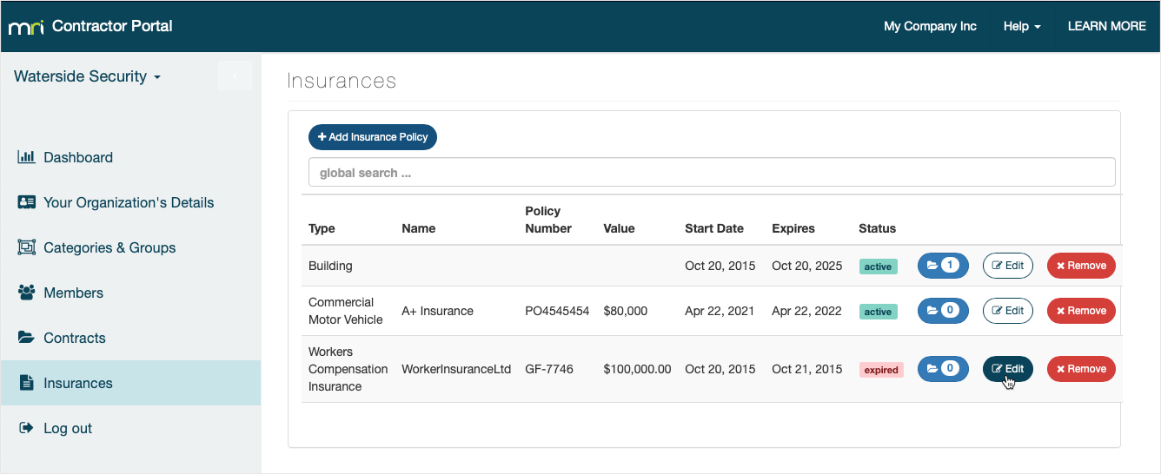Viewport: 1161px width, 474px height.
Task: Click the Organization's Details ID card icon
Action: pyautogui.click(x=26, y=202)
